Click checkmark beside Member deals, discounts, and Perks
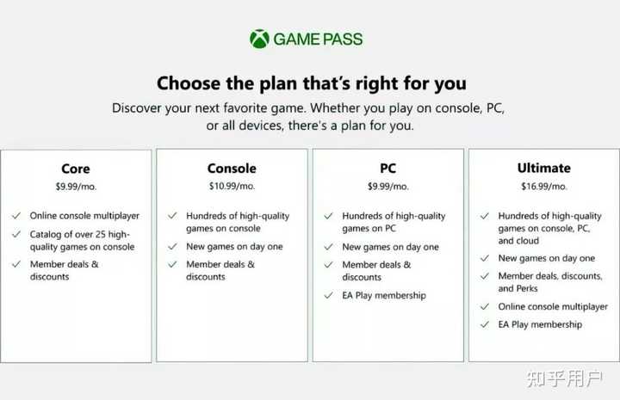 coord(485,276)
